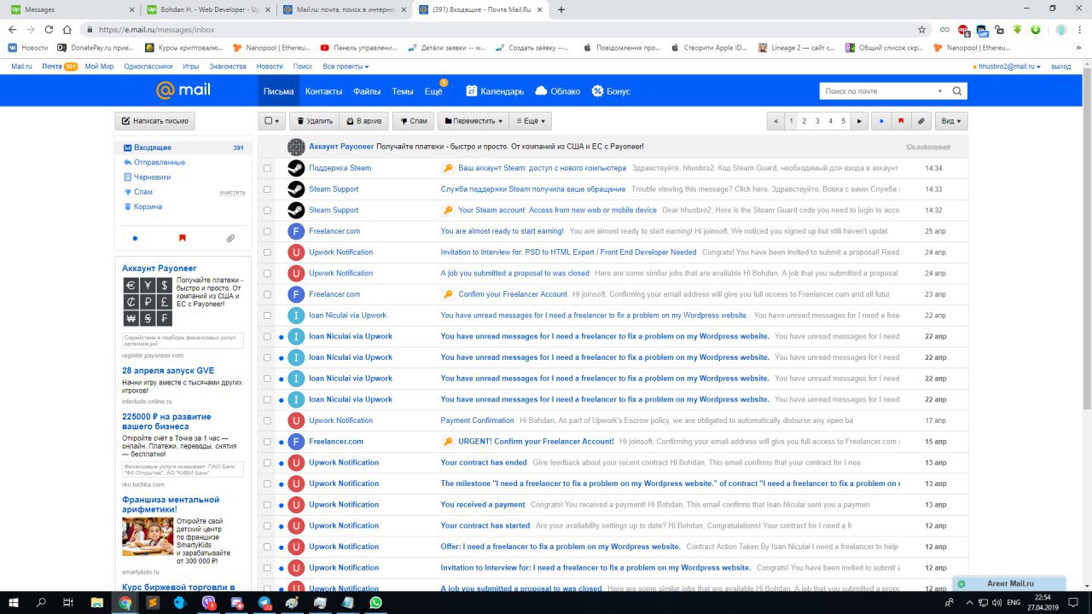Click the Удалить button
Screen dimensions: 1092x614
314,121
